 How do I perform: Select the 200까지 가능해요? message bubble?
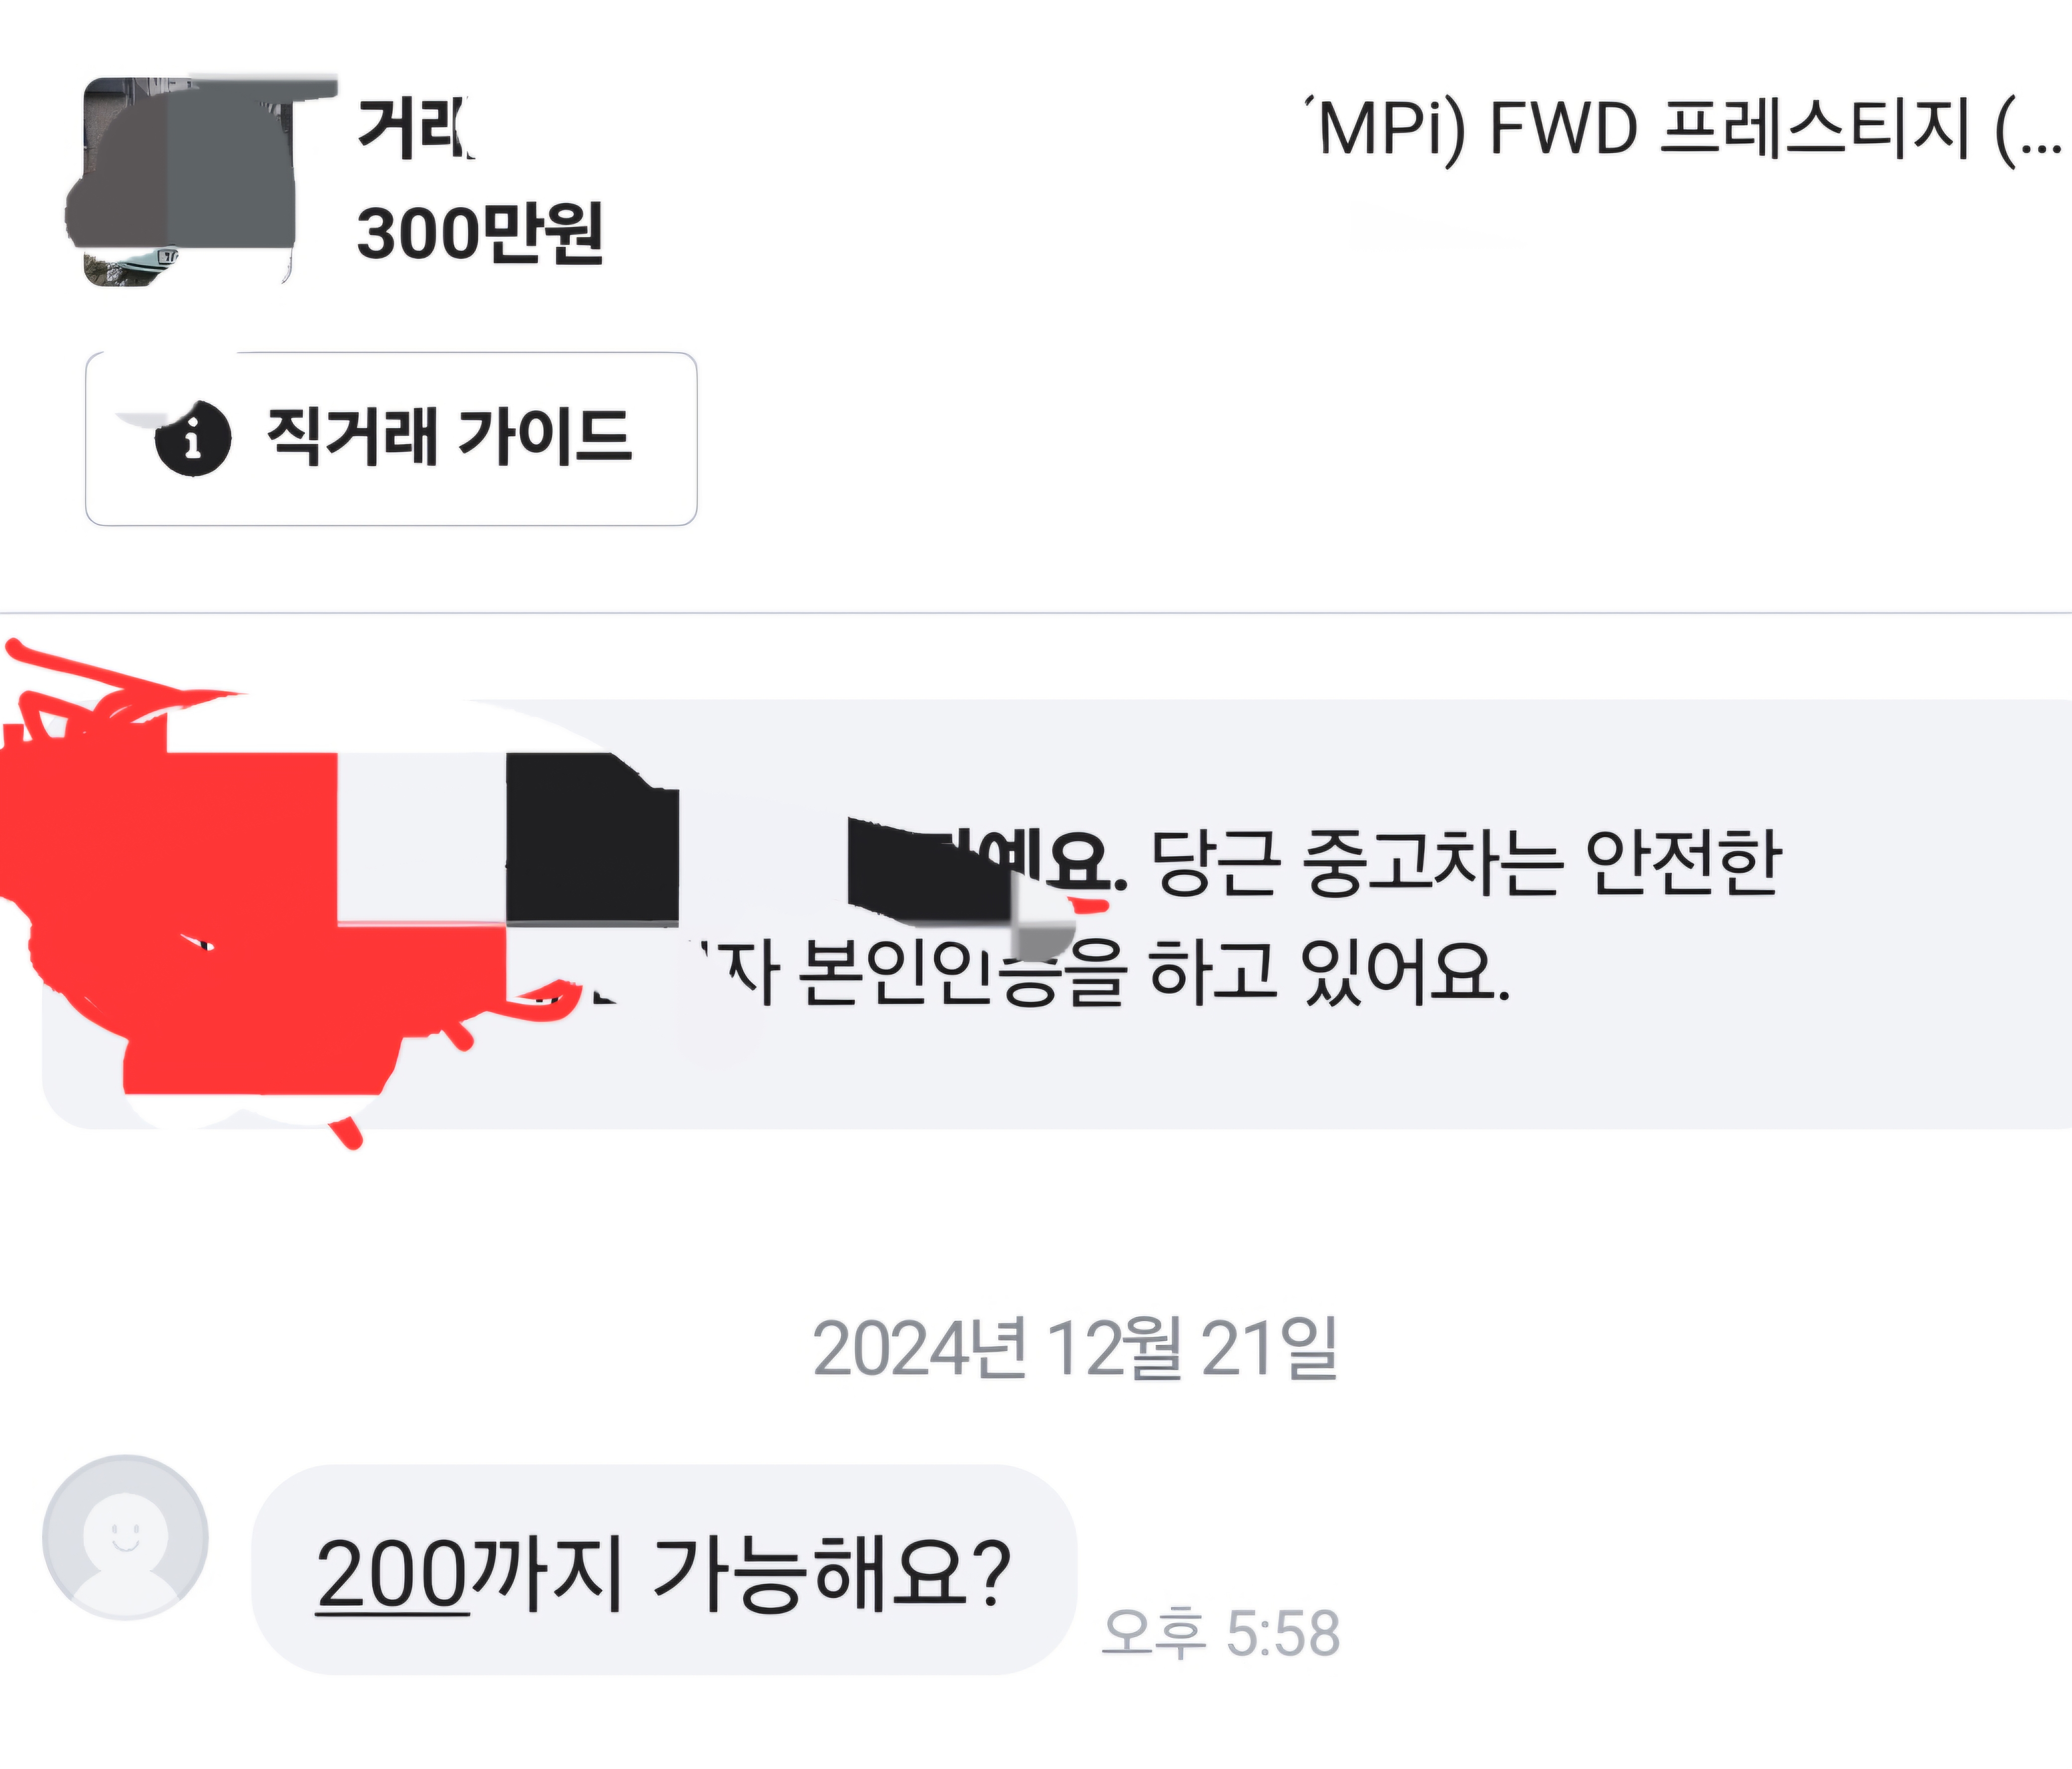point(664,1570)
